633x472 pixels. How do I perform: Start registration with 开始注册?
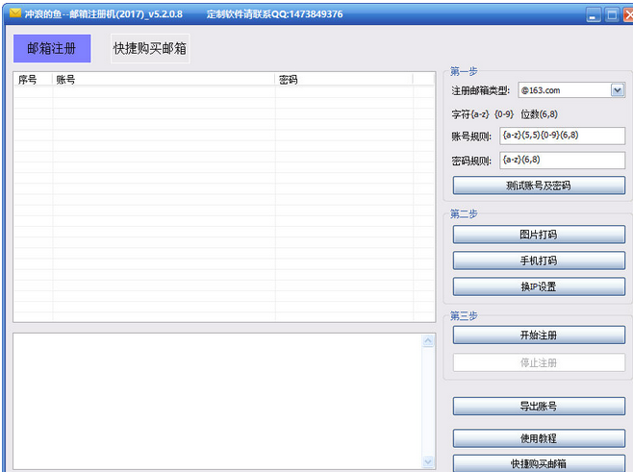pos(539,335)
